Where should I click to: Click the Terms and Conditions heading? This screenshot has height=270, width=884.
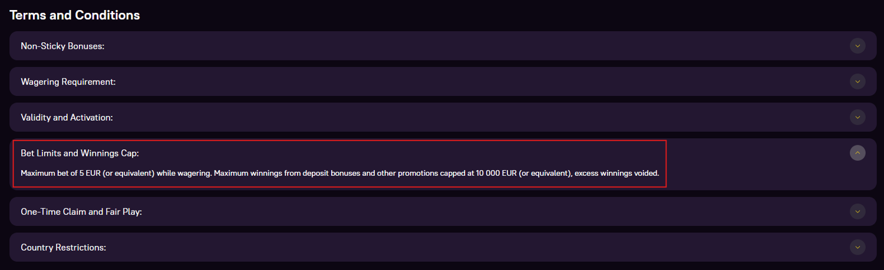coord(75,15)
